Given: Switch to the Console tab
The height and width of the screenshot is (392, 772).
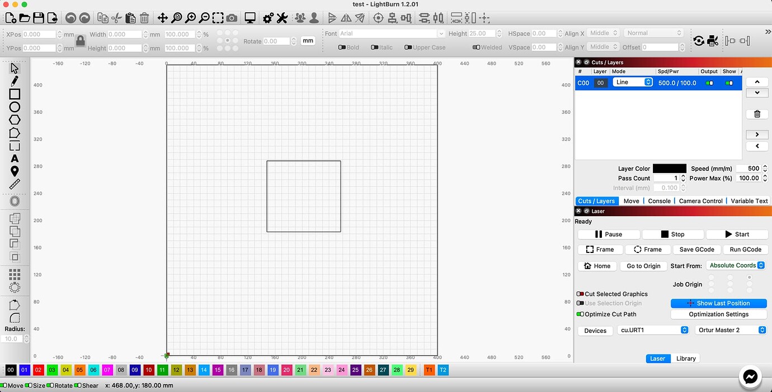Looking at the screenshot, I should click(x=659, y=200).
